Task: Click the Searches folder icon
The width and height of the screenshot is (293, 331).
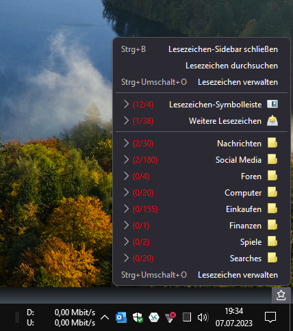Action: pos(272,258)
